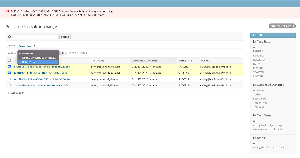
Task: Open task 6f39a5e5-d8ac-40d5-8441-b6ca18027e54
Action: [x=42, y=67]
